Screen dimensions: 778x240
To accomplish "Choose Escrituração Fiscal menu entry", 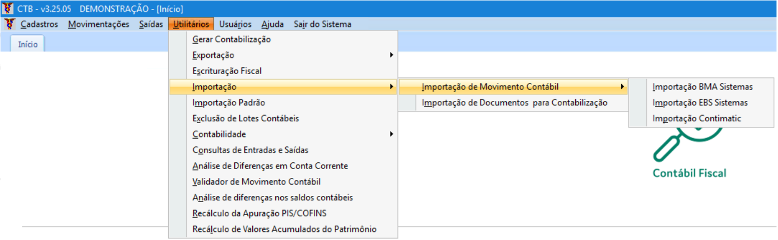I will [227, 71].
